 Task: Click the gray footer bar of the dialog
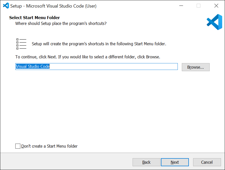tap(63, 162)
